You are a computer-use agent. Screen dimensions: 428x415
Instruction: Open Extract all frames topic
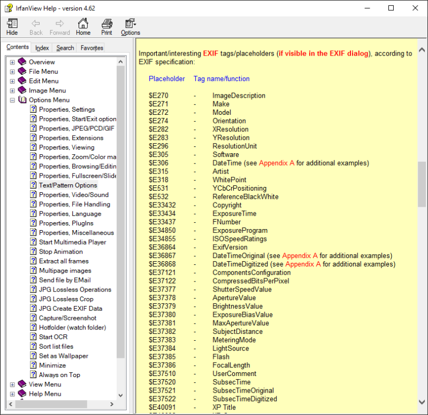coord(64,261)
